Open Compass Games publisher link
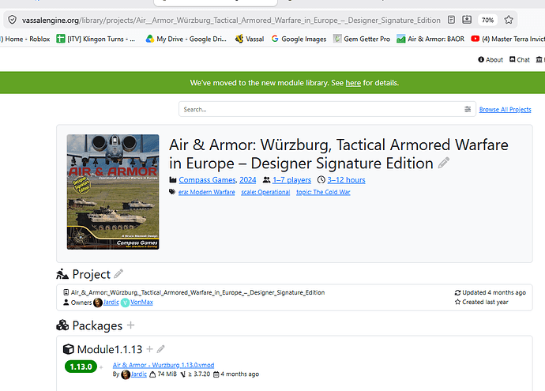Viewport: 545px width, 391px height. tap(207, 180)
